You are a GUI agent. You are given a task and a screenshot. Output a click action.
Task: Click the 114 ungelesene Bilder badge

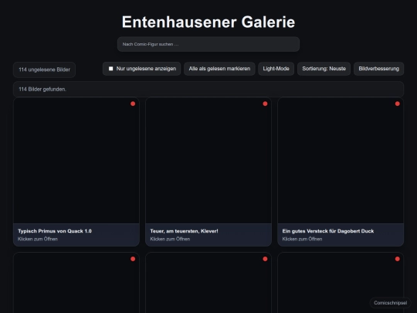[45, 70]
